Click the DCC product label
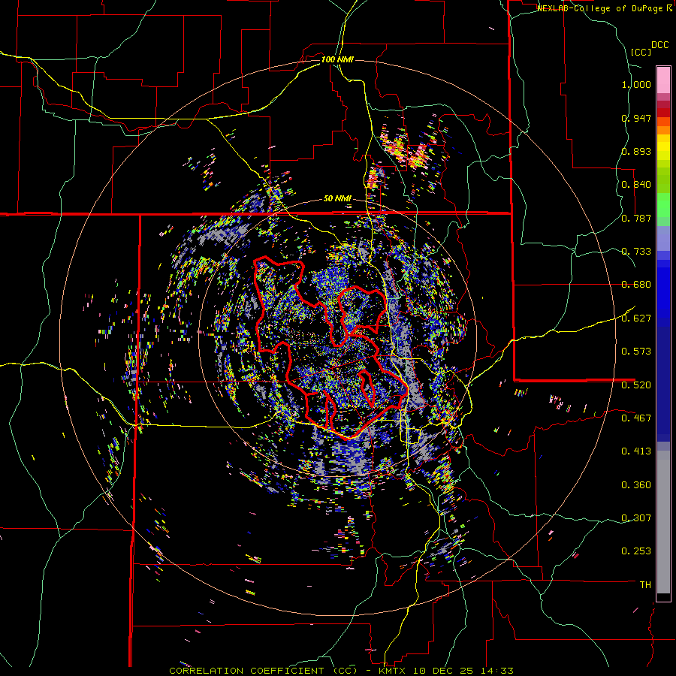 coord(659,45)
